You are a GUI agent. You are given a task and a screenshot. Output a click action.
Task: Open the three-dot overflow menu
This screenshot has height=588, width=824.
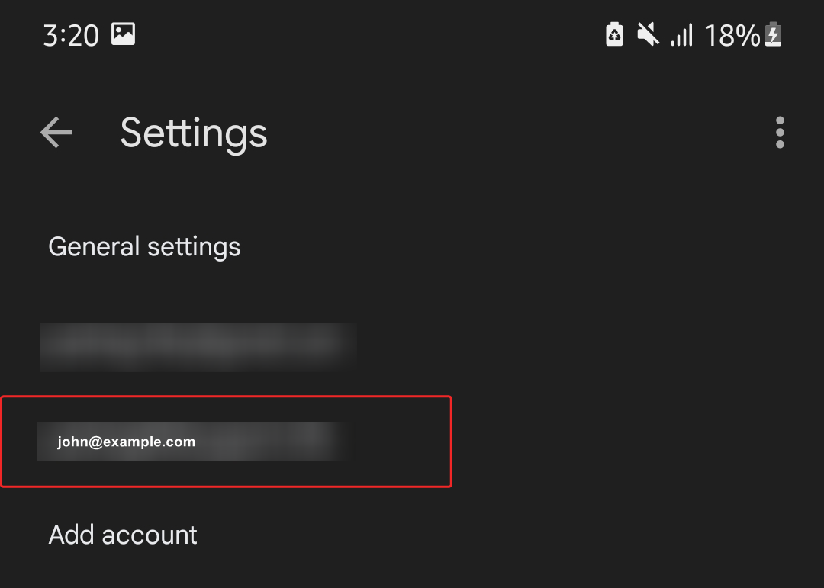point(779,133)
